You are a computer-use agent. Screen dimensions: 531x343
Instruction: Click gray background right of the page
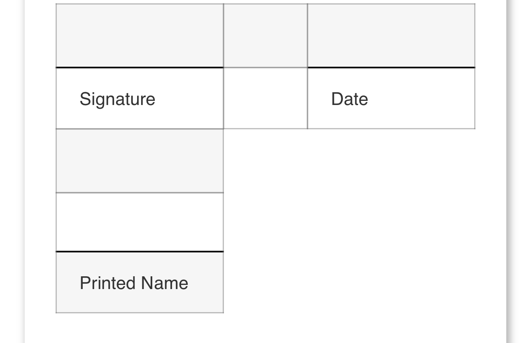tap(519, 165)
